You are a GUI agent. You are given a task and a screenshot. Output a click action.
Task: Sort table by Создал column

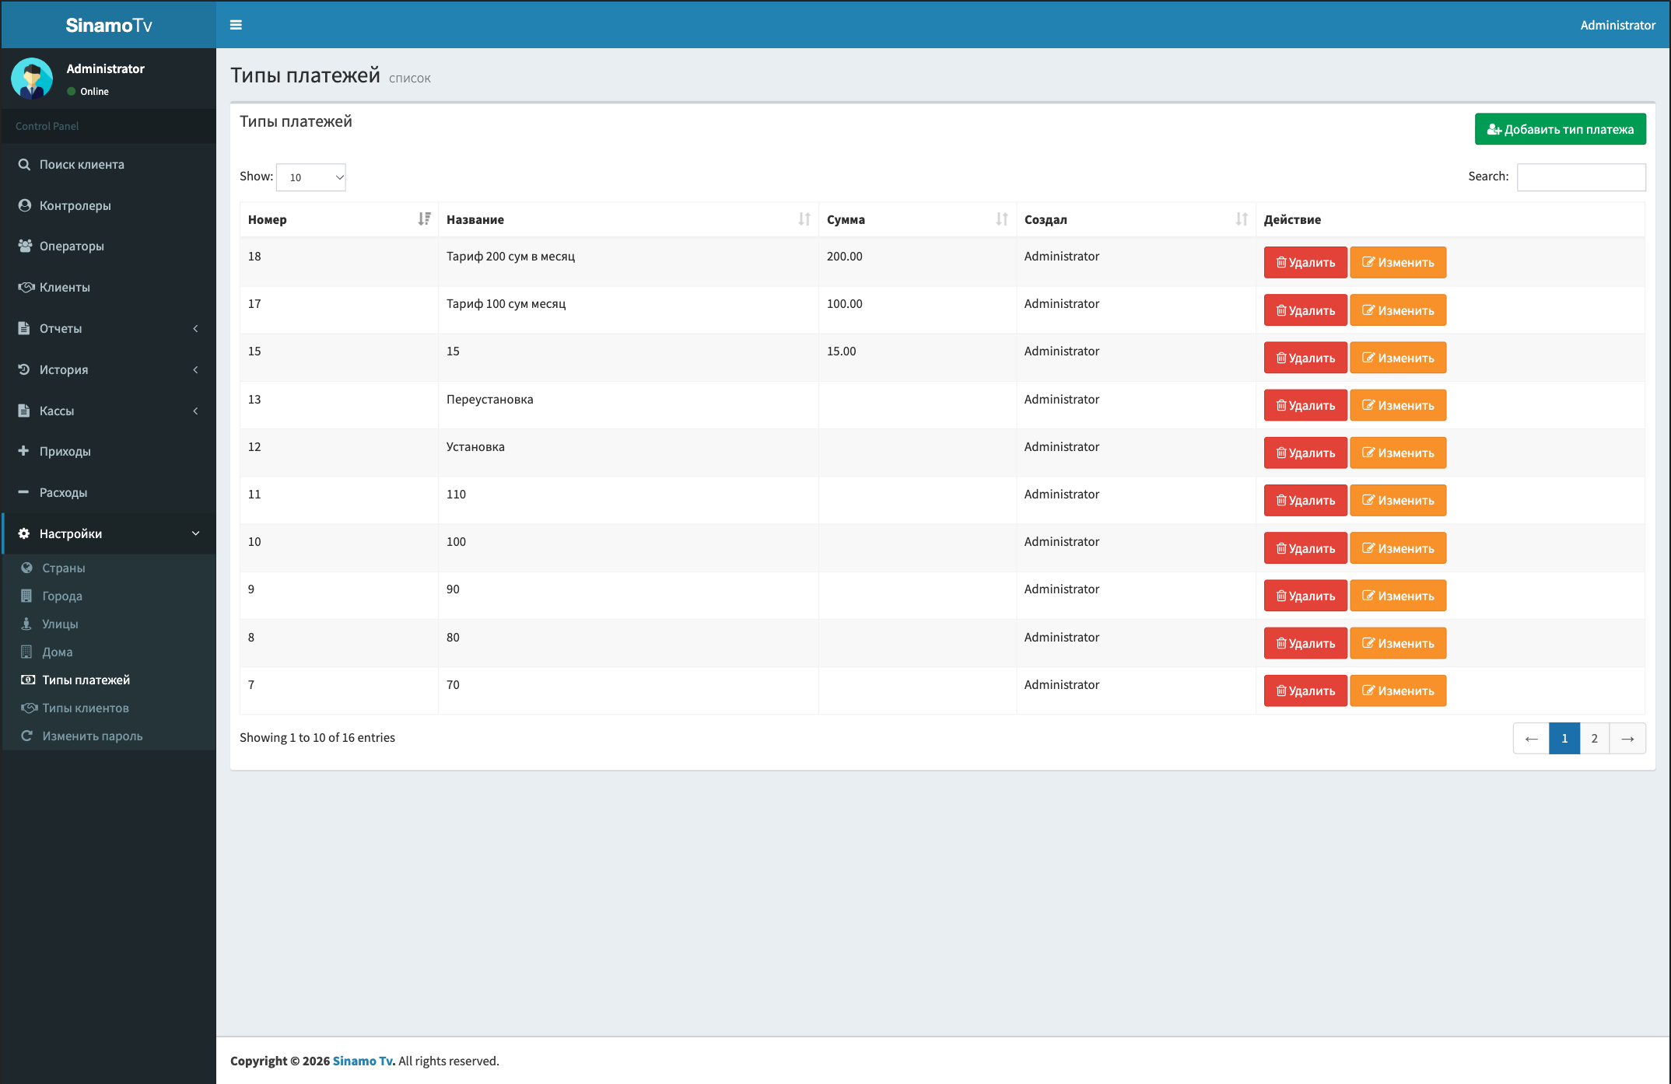tap(1136, 219)
